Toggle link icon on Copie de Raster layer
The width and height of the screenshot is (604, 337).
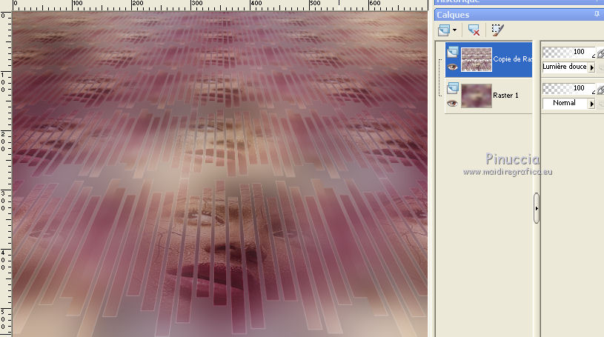600,53
